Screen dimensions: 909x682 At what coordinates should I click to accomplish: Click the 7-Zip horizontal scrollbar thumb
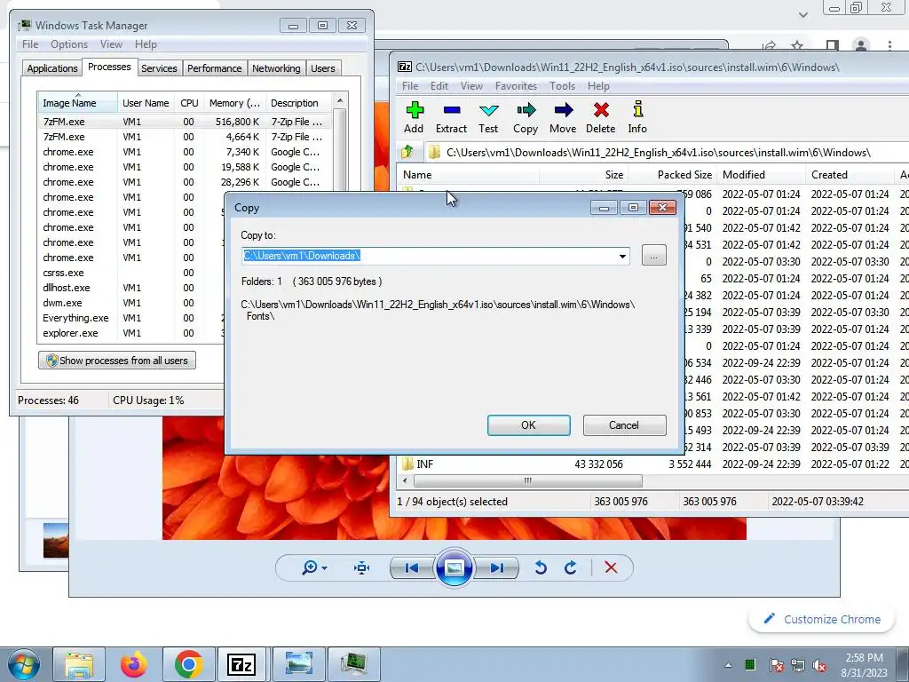(x=527, y=480)
